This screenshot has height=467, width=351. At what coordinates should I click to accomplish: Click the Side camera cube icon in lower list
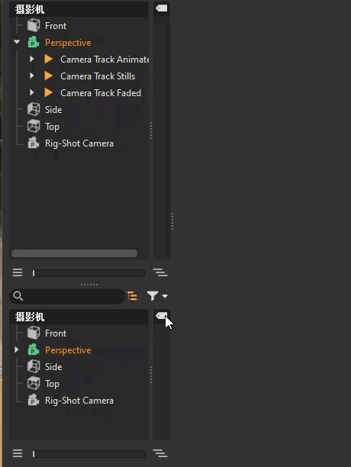tap(34, 366)
